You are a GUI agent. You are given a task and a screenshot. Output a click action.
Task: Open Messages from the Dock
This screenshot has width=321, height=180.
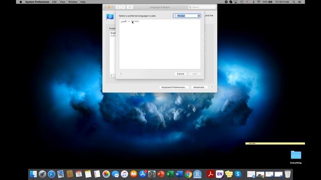click(x=115, y=174)
